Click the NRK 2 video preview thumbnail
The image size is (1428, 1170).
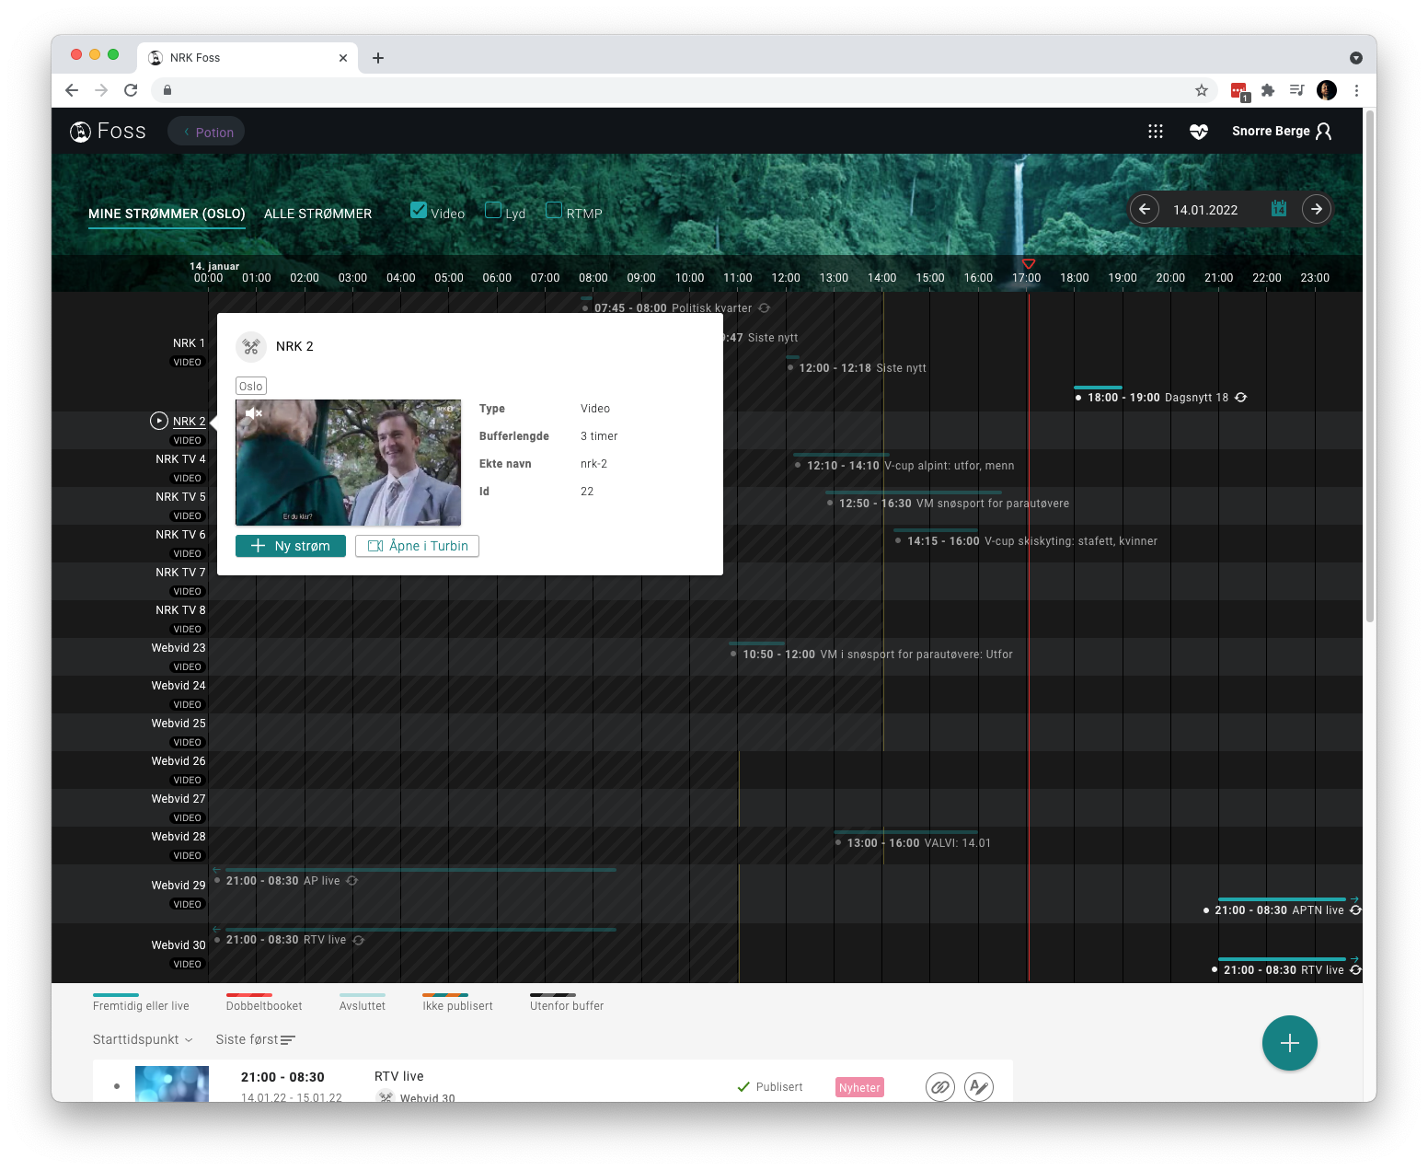(x=348, y=463)
